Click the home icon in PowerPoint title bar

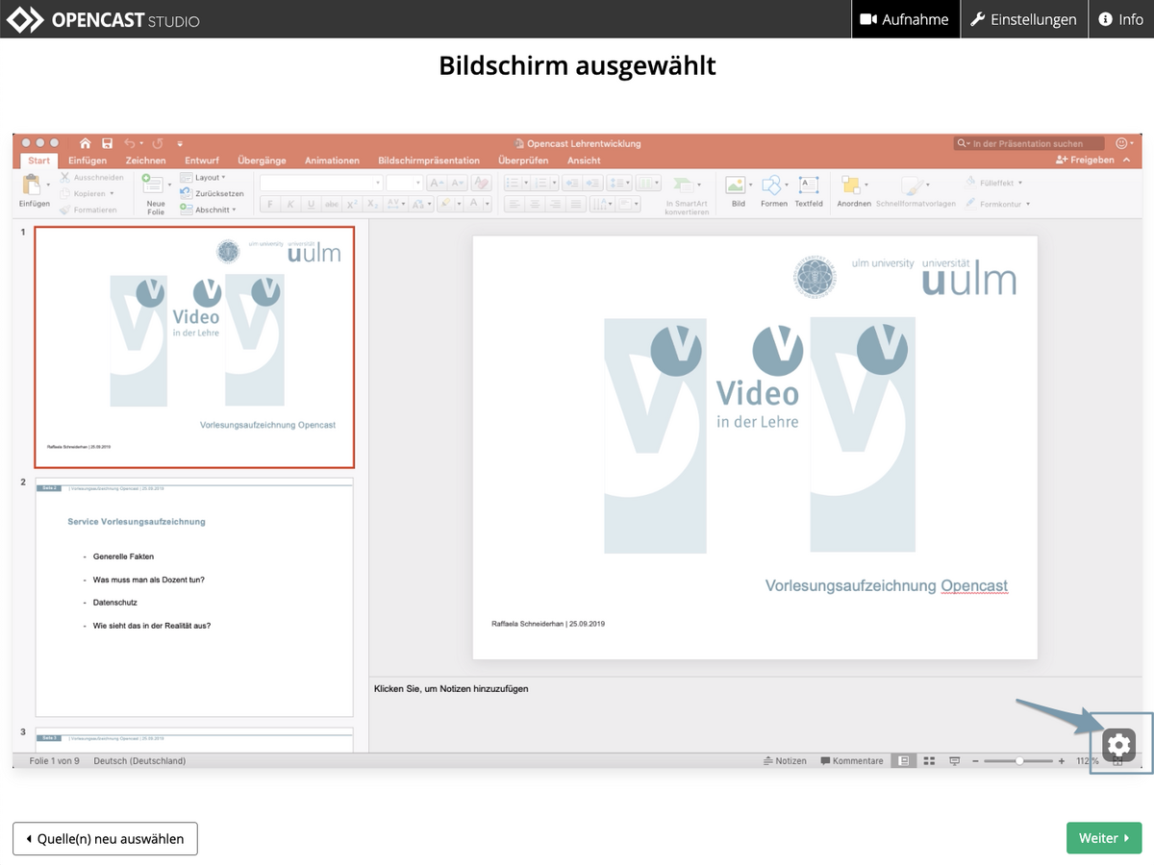85,143
